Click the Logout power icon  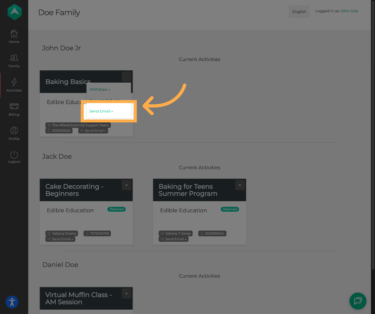[x=14, y=155]
